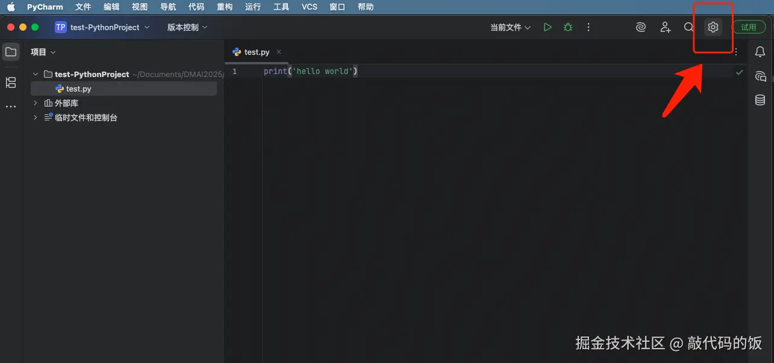This screenshot has width=774, height=363.
Task: Open the 文件 menu
Action: tap(83, 7)
